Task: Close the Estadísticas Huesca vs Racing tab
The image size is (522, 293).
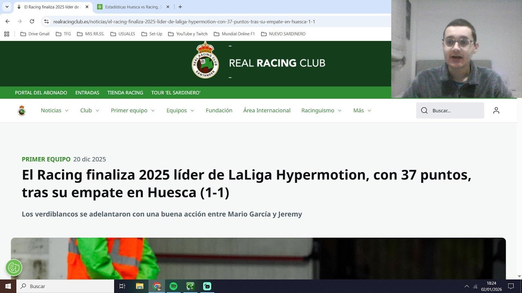Action: 168,7
